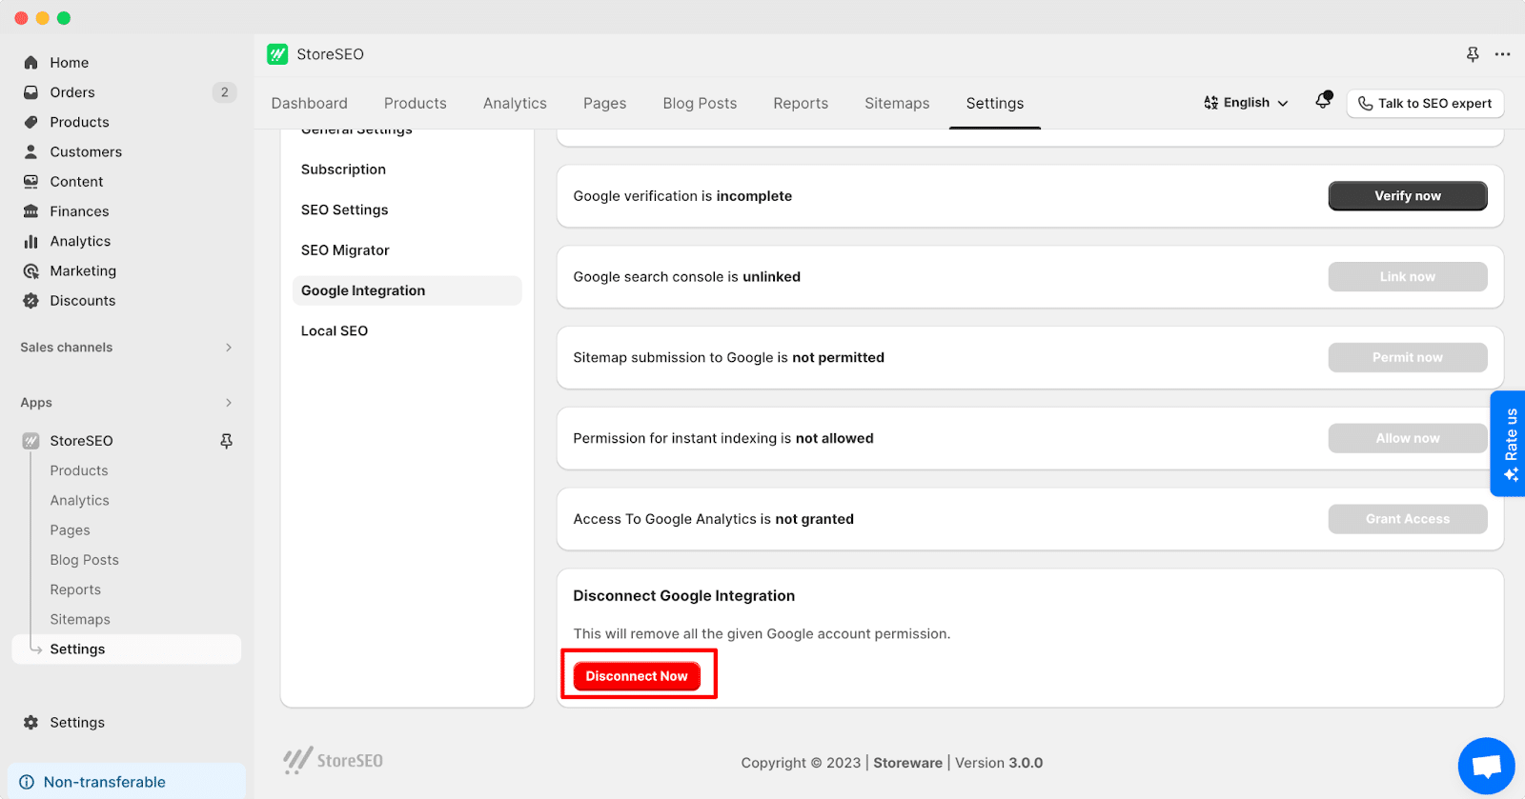This screenshot has width=1525, height=799.
Task: Select Settings under StoreSEO sidebar
Action: click(x=126, y=649)
